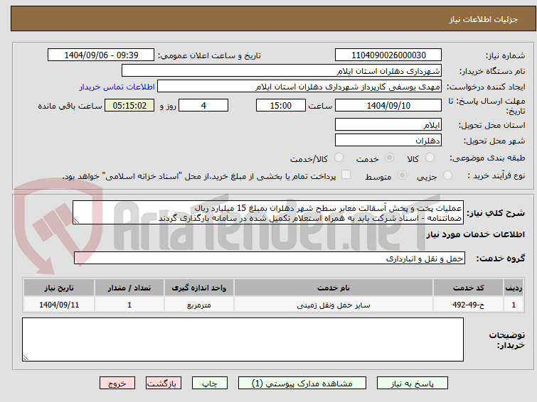Click the need date cell 1404/09/11
Image resolution: width=537 pixels, height=402 pixels.
click(59, 305)
